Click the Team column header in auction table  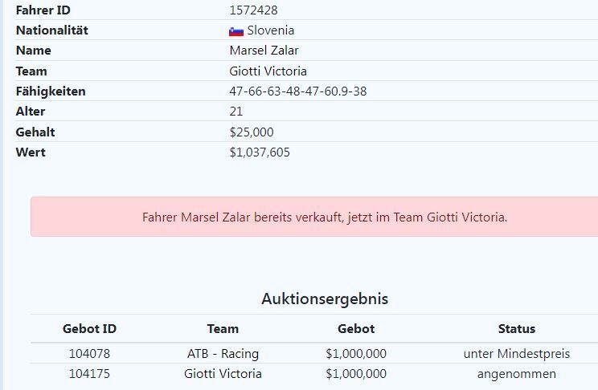coord(223,328)
